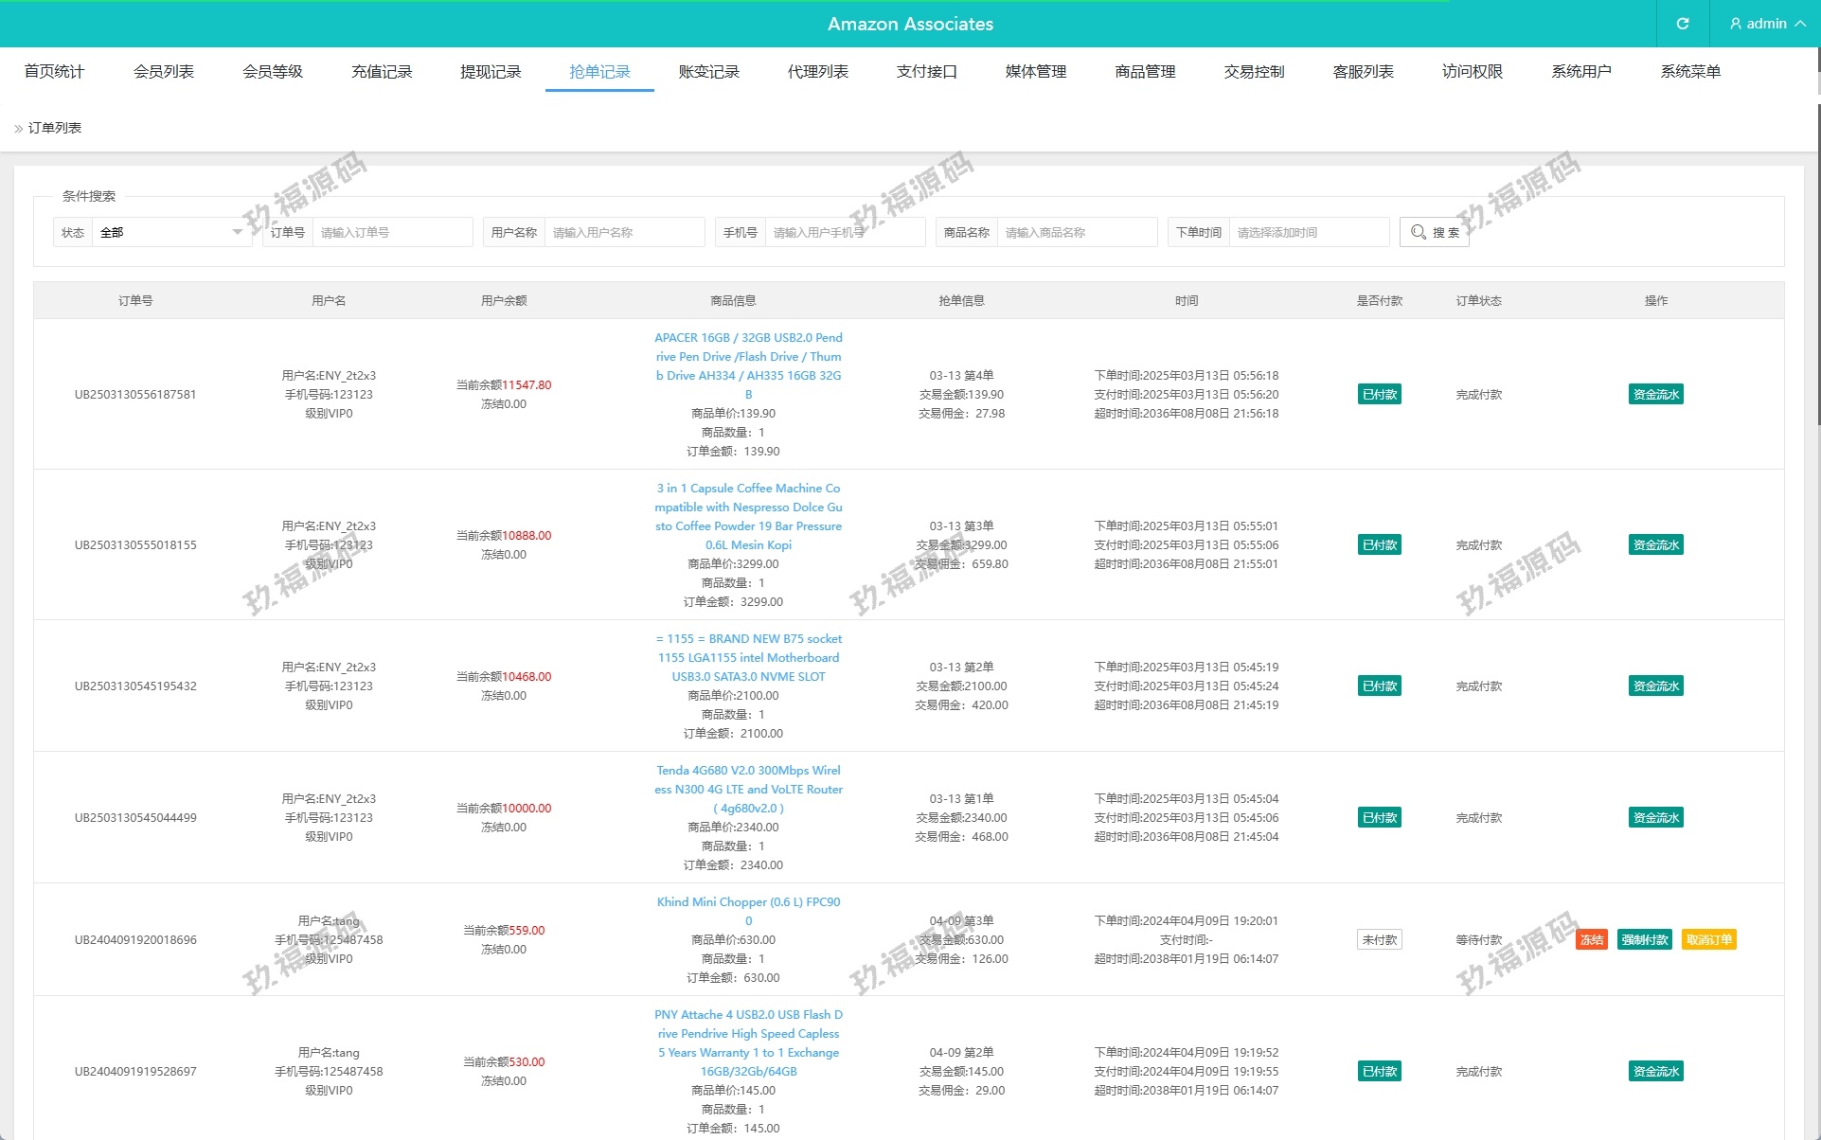Image resolution: width=1821 pixels, height=1140 pixels.
Task: Click the admin user avatar icon
Action: coord(1735,24)
